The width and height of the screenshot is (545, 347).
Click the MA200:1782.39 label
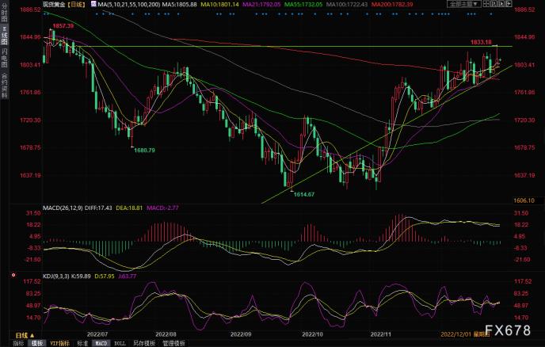[x=392, y=5]
